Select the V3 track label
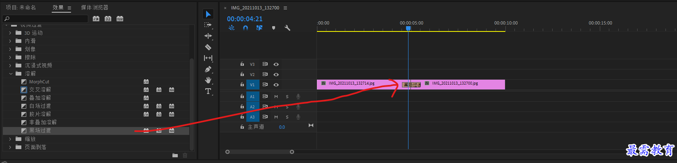Screen dimensions: 677x163 tap(252, 64)
